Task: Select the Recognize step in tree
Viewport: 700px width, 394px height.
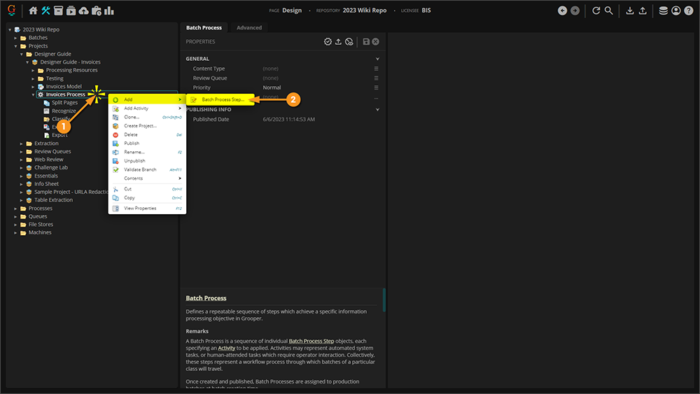Action: coord(64,111)
